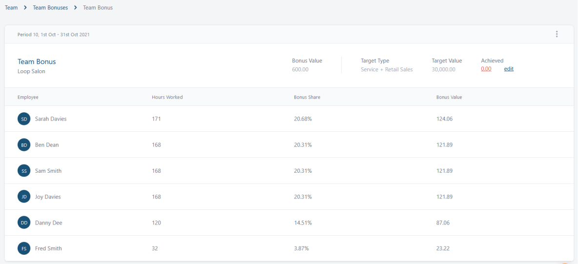Click the Hours Worked column header

coord(167,97)
